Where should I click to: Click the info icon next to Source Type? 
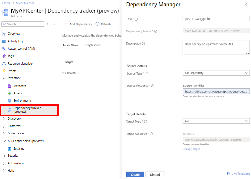pyautogui.click(x=147, y=73)
